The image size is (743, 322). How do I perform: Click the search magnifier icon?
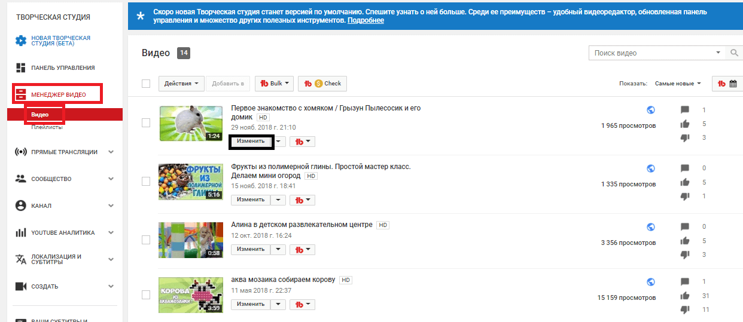[735, 53]
